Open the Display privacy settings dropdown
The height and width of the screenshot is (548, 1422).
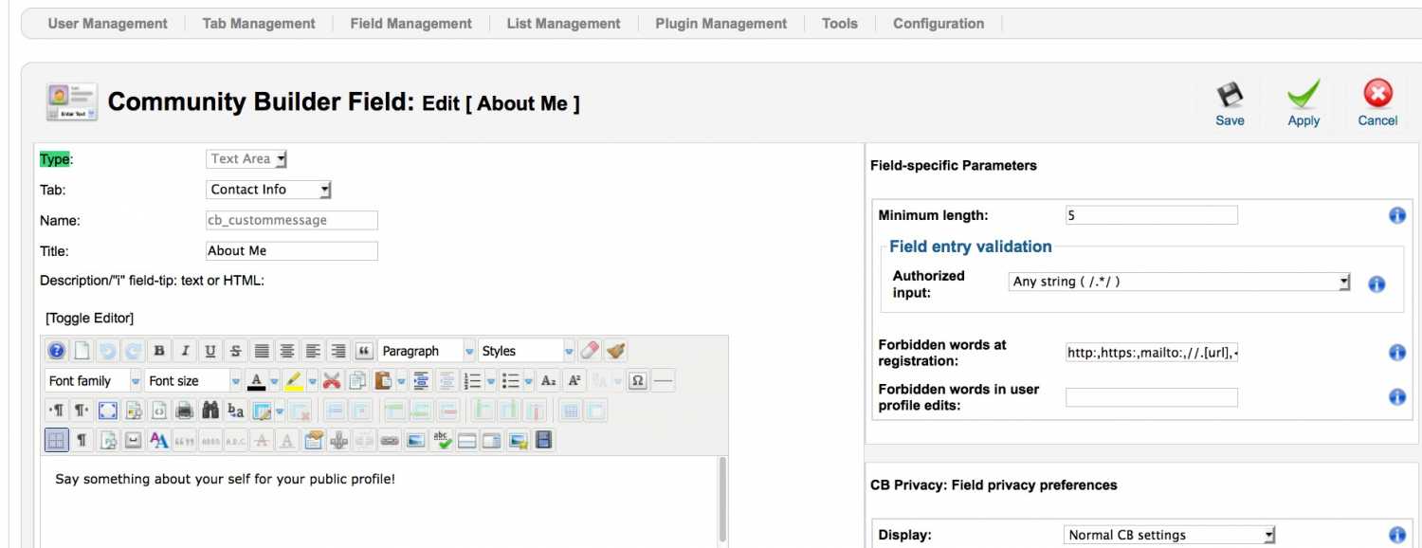click(x=1170, y=535)
